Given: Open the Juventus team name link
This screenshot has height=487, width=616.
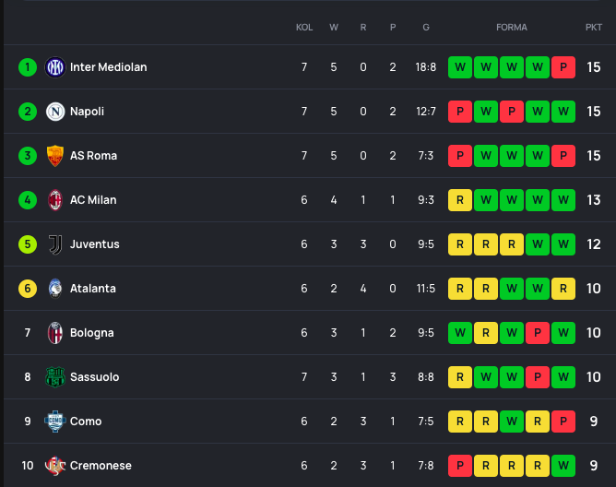Looking at the screenshot, I should coord(94,244).
